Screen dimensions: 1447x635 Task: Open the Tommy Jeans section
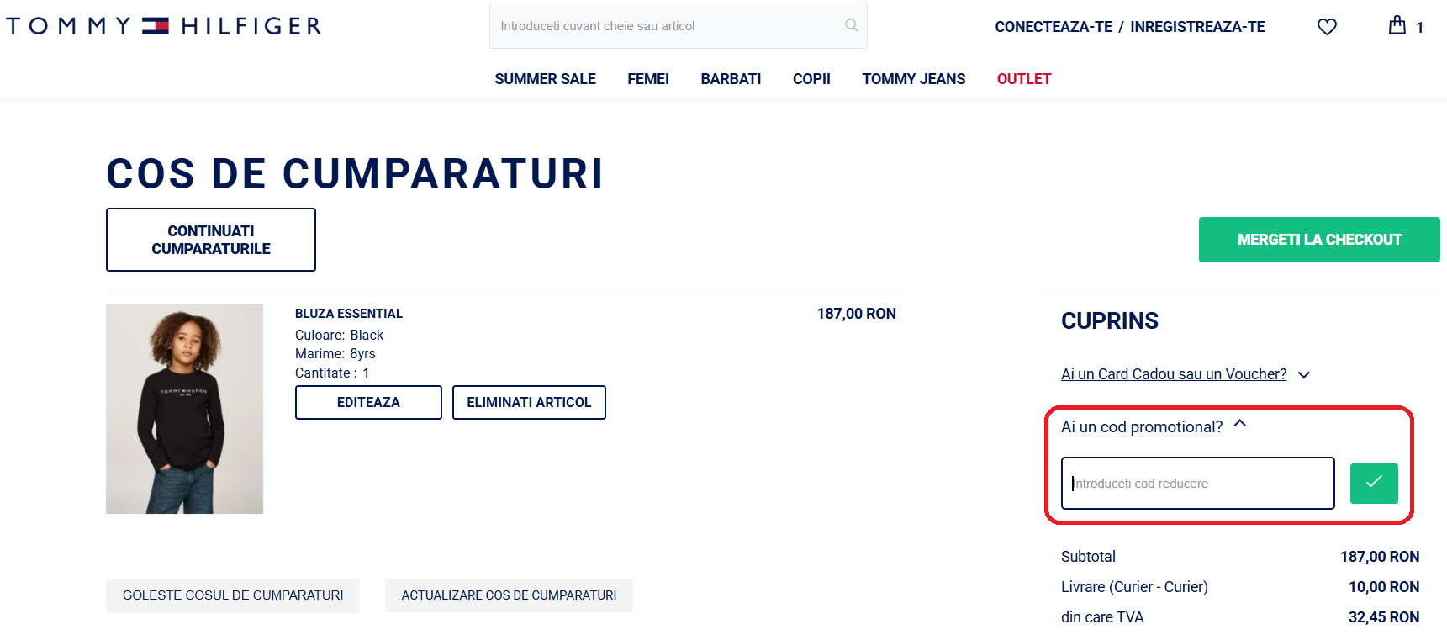pyautogui.click(x=913, y=79)
